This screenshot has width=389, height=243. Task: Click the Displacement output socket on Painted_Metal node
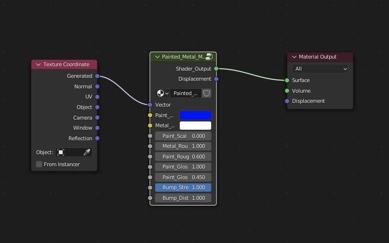216,79
